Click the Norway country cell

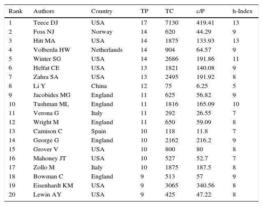(x=101, y=32)
